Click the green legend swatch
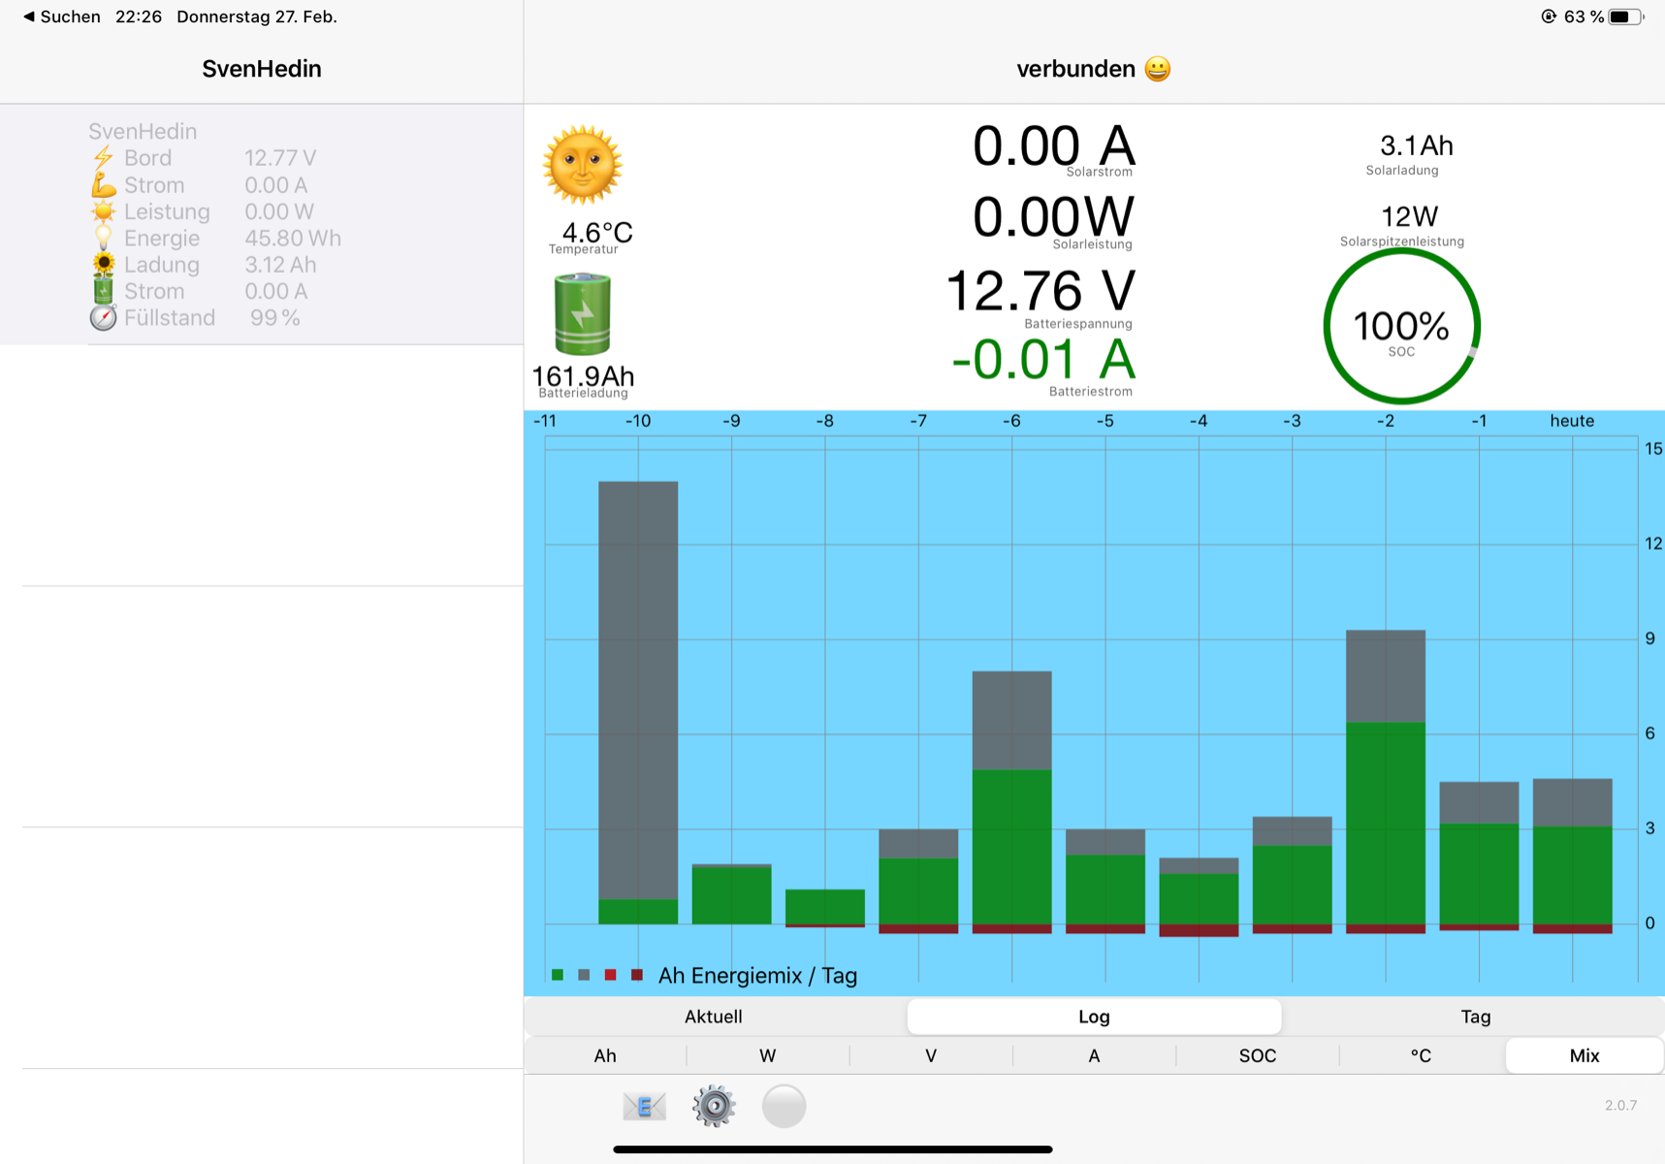 (558, 975)
